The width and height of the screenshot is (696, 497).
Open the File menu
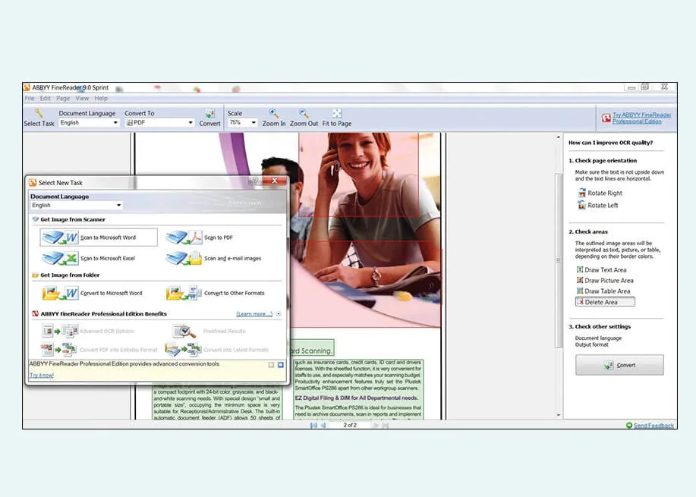coord(30,98)
